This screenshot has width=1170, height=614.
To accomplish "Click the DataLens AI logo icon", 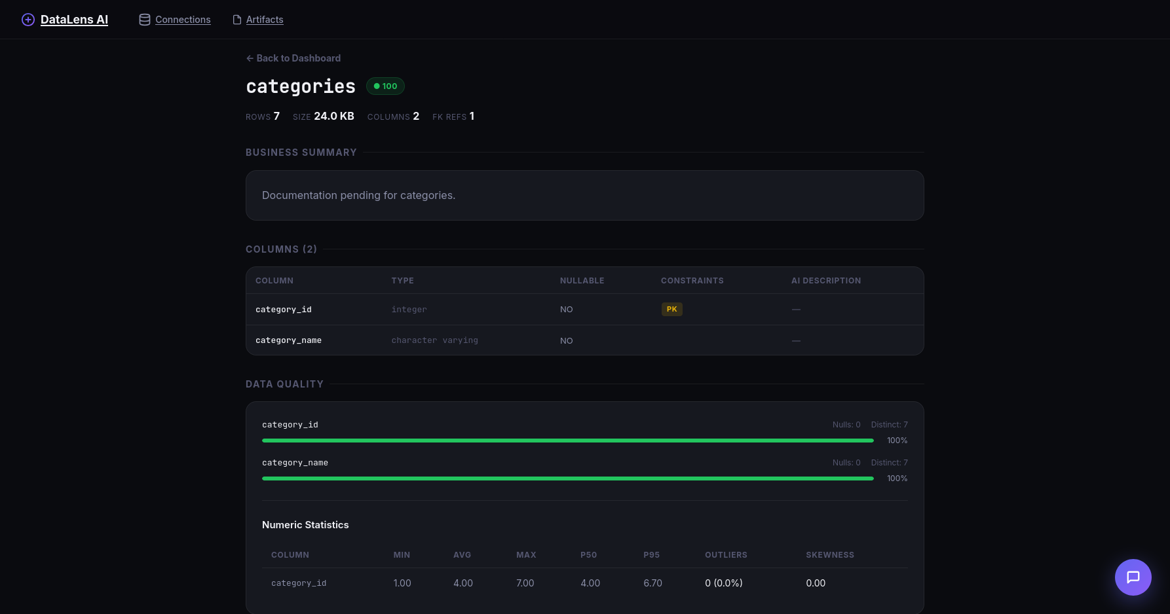I will [28, 20].
